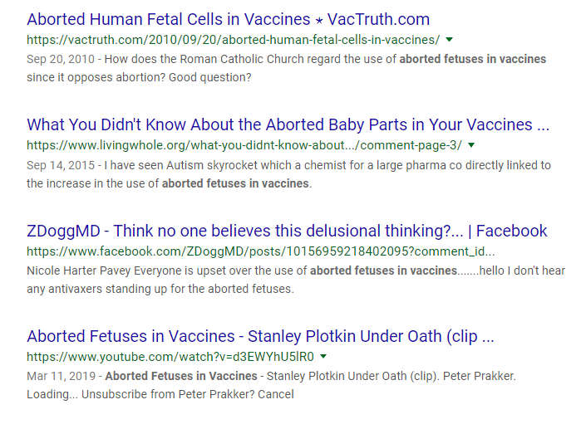Screen dimensions: 586x429
Task: Open the dropdown arrow next to livingwhole.org URL
Action: point(471,145)
